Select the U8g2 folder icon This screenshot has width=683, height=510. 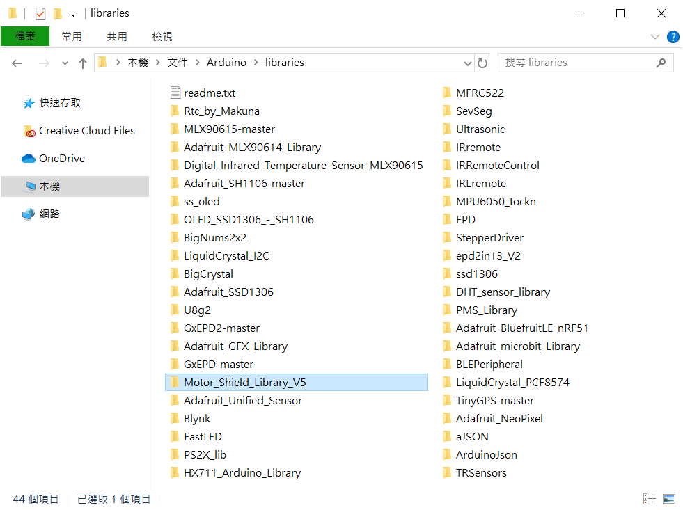(x=175, y=310)
